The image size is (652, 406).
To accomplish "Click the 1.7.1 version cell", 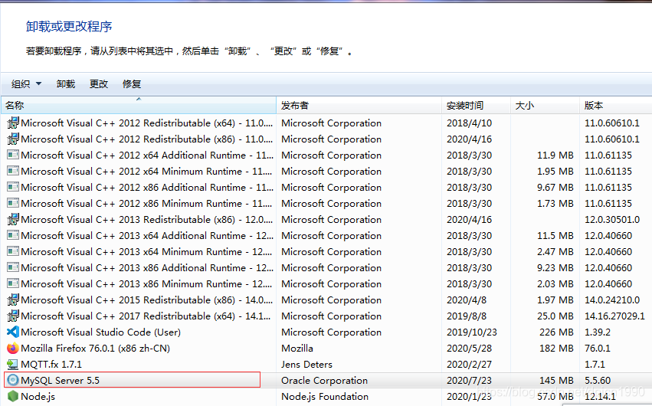I will 595,365.
